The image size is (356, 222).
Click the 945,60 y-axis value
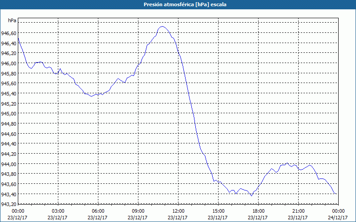(x=8, y=83)
